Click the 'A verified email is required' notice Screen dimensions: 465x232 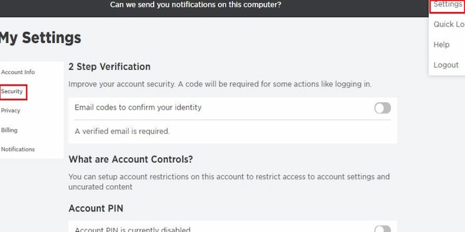122,131
